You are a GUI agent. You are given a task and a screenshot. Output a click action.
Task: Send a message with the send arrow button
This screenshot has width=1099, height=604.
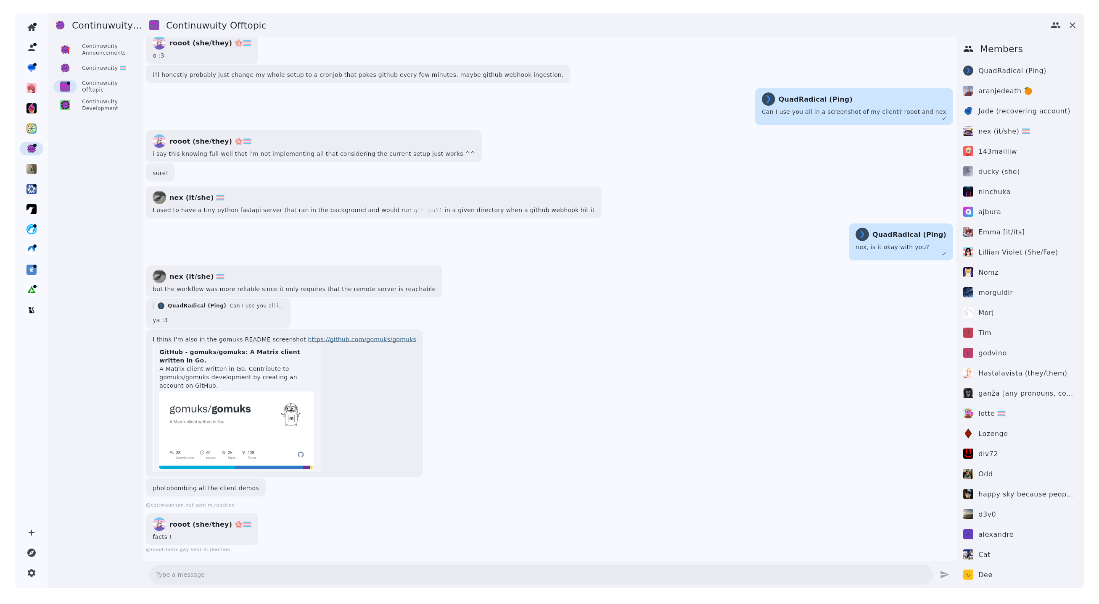[x=945, y=574]
